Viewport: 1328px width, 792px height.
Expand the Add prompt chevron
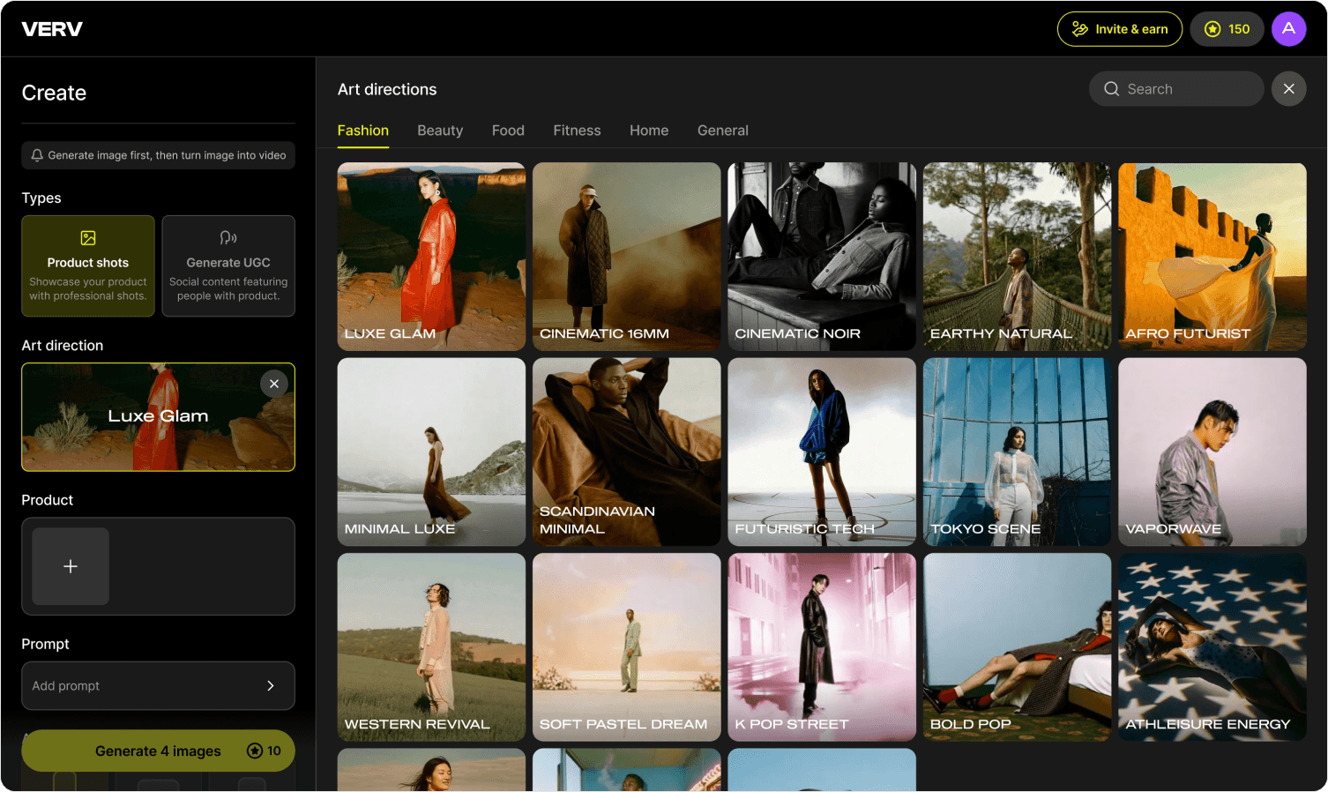[x=271, y=685]
